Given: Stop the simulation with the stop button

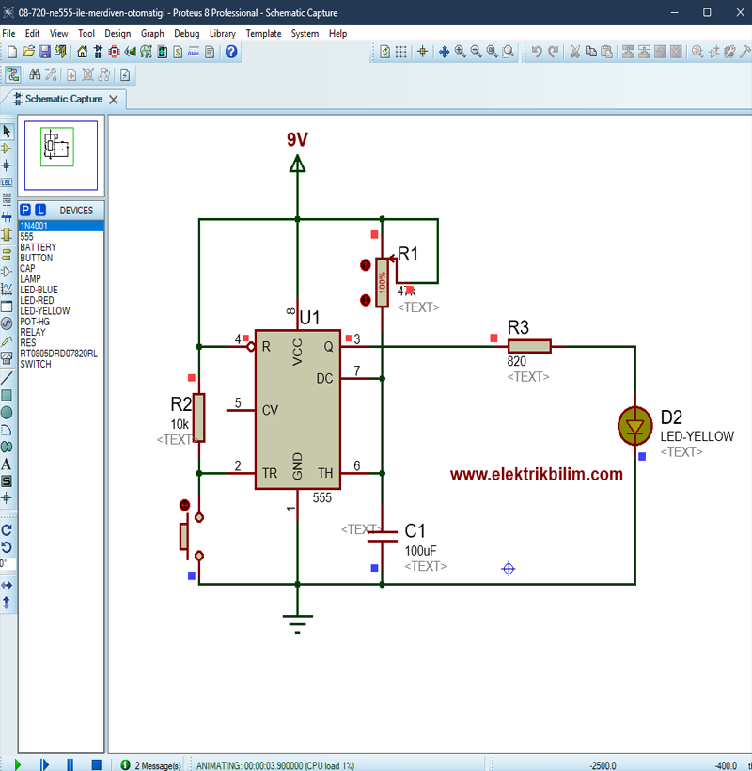Looking at the screenshot, I should [95, 764].
